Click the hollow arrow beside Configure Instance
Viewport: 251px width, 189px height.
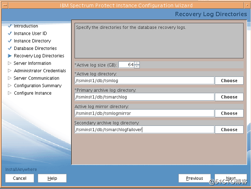[x=10, y=93]
